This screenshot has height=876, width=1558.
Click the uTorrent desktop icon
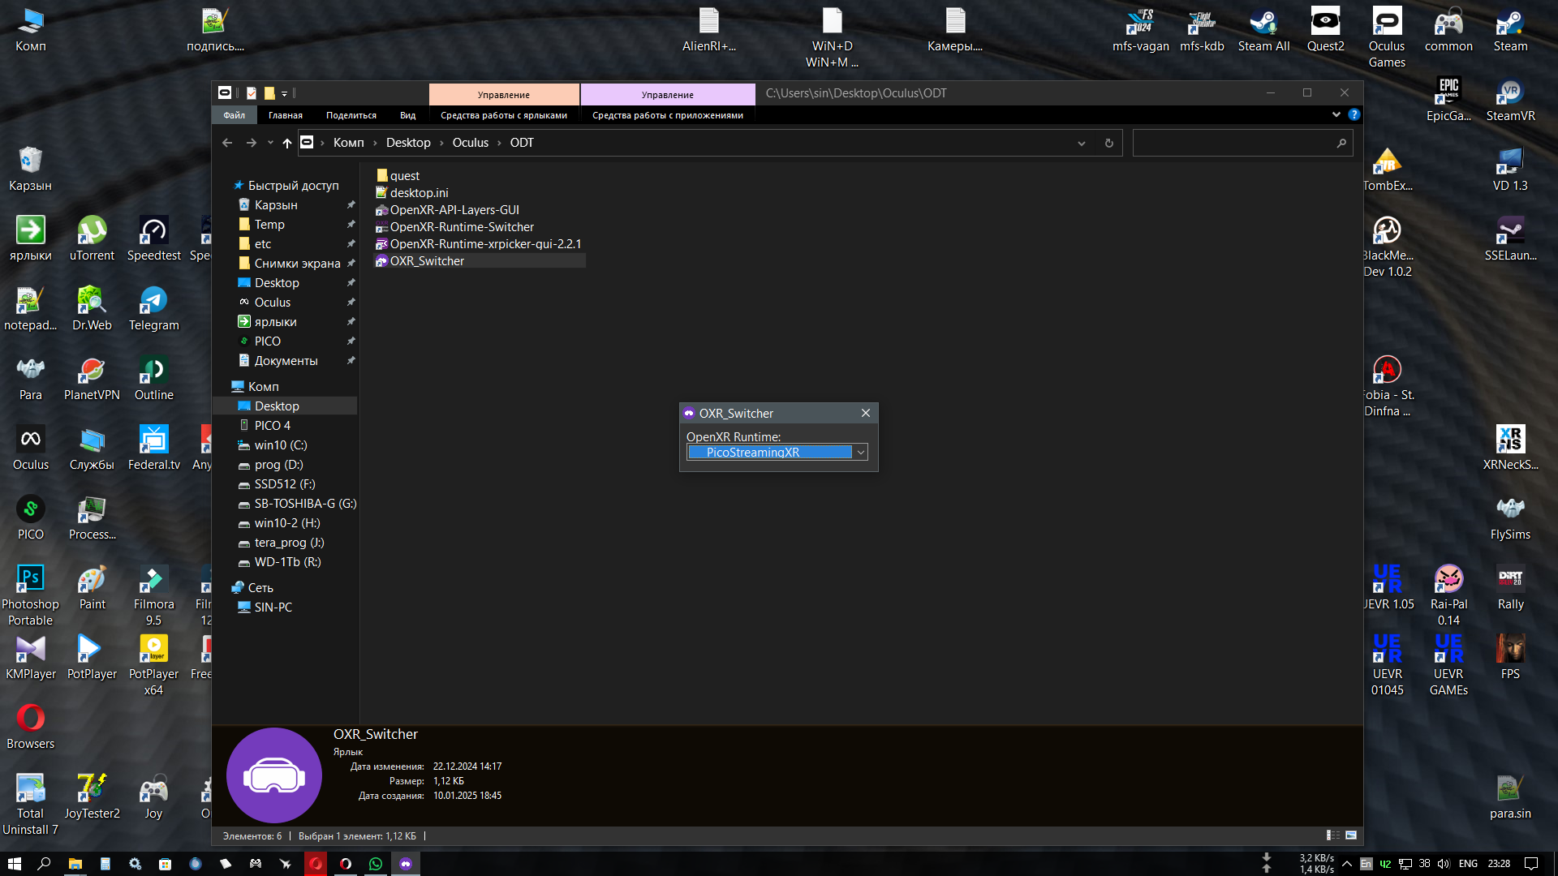92,239
